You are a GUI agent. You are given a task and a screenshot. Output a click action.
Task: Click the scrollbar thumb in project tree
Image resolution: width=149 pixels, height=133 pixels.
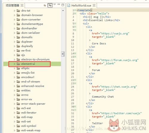tap(63, 54)
